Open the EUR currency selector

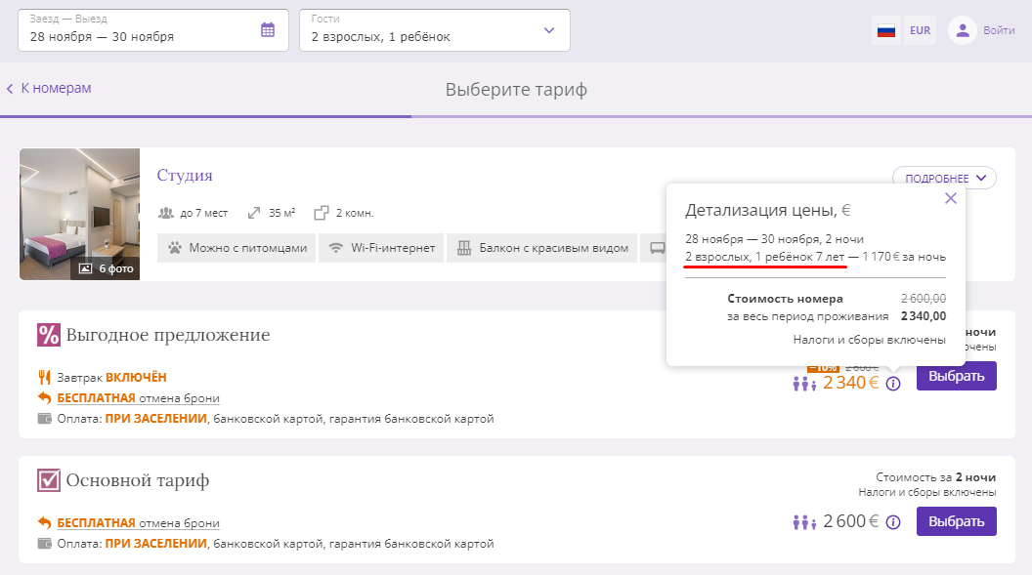pos(921,30)
